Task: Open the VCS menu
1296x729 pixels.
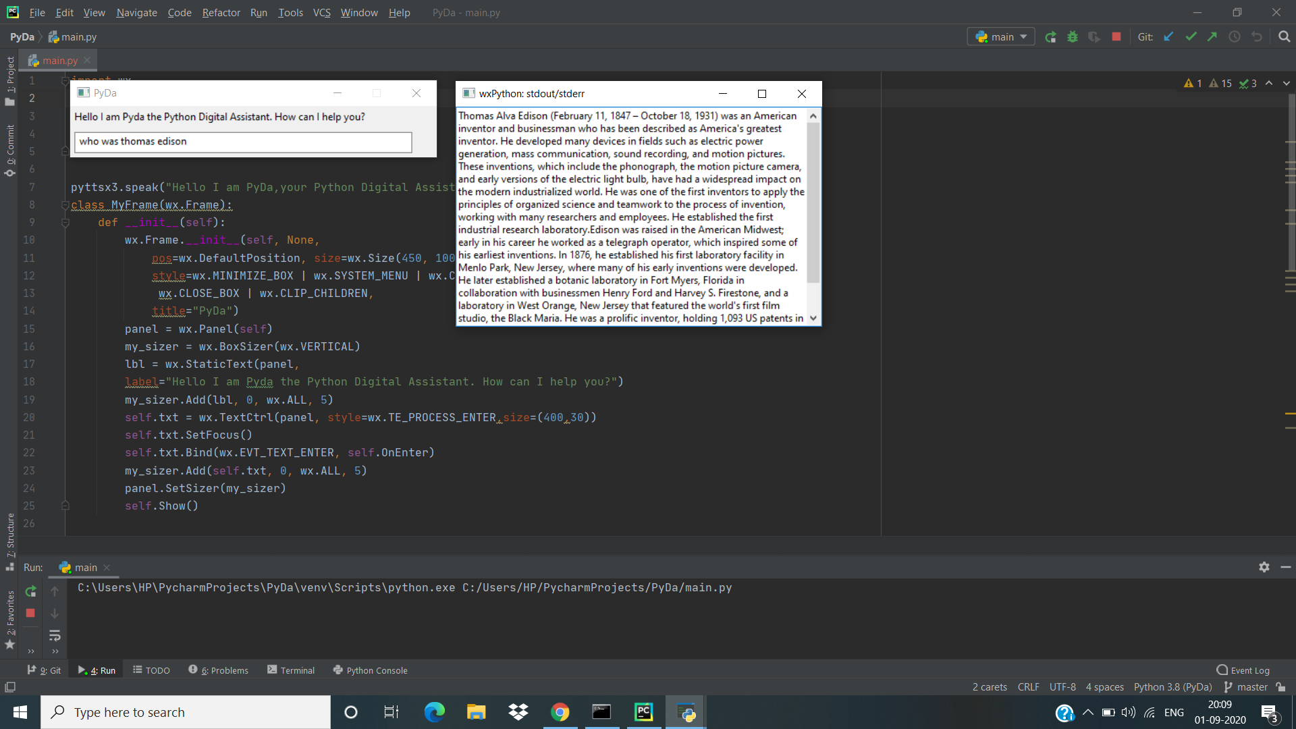Action: [x=321, y=13]
